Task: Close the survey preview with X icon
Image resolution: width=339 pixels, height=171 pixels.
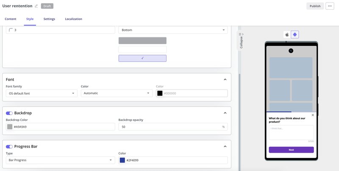Action: 313,115
